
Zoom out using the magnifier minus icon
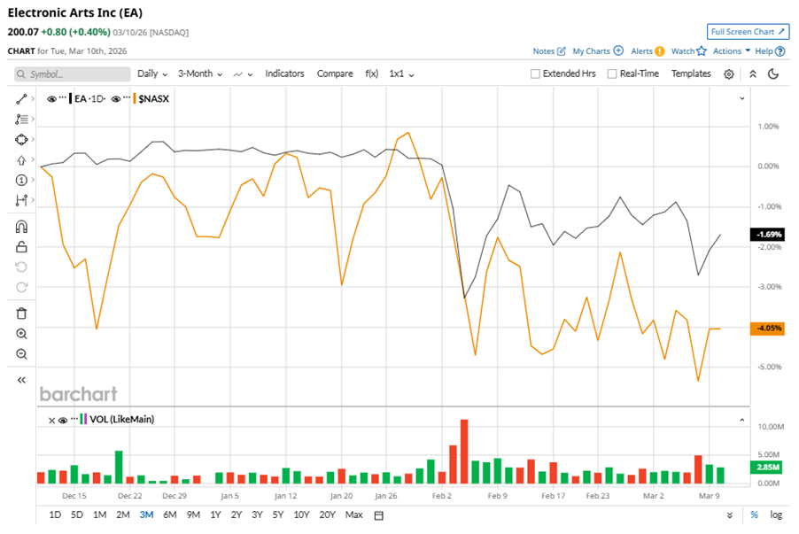[x=21, y=354]
